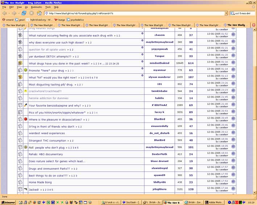Image resolution: width=257 pixels, height=205 pixels.
Task: Open the hybridized.org bookmark
Action: 40,20
